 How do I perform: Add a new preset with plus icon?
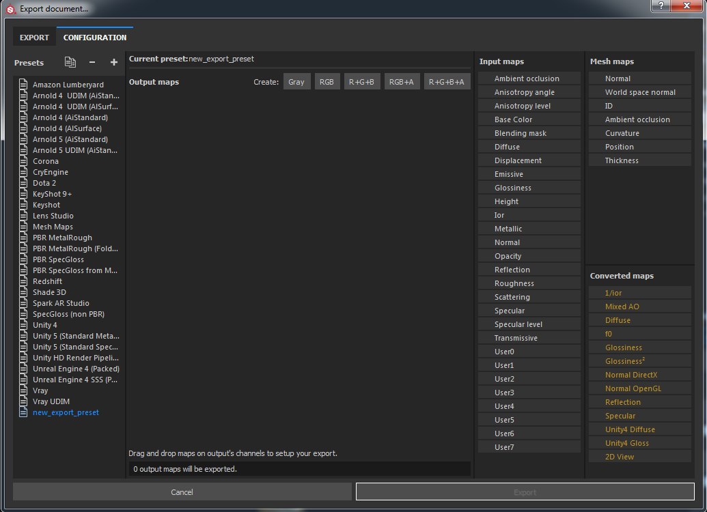pyautogui.click(x=113, y=62)
